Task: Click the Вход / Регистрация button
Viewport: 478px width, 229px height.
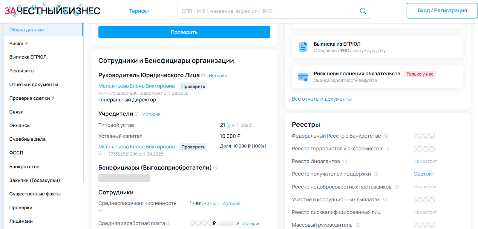Action: point(442,11)
